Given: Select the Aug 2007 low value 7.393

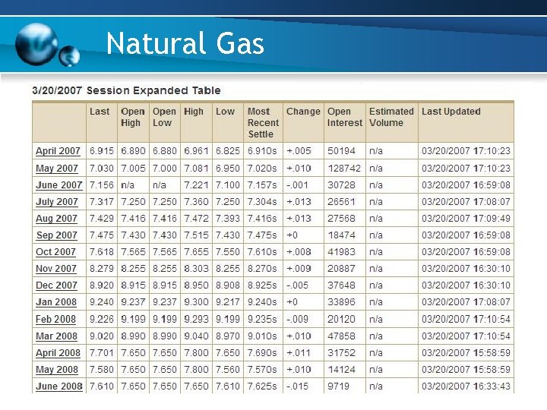Looking at the screenshot, I should point(227,218).
